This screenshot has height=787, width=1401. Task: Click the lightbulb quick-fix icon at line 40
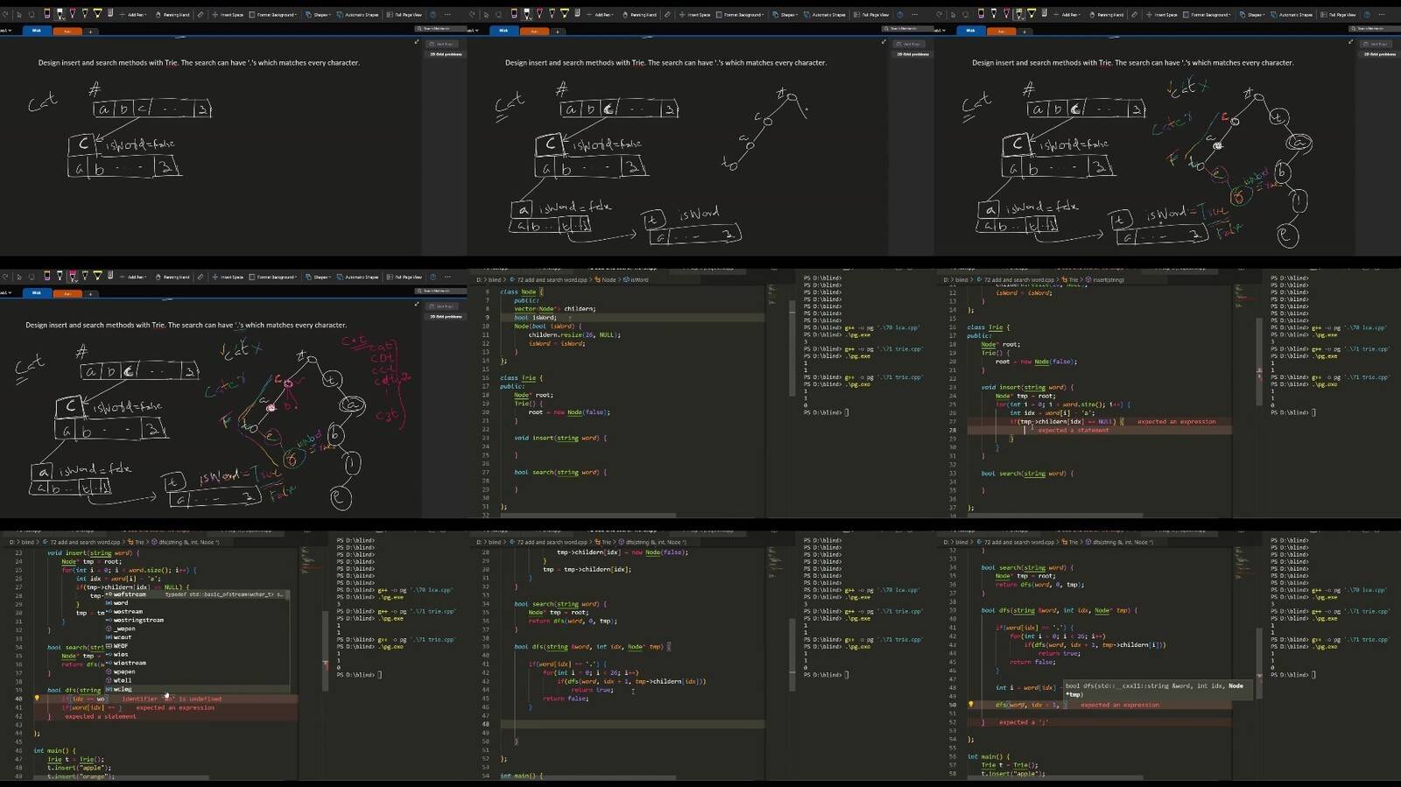click(37, 699)
